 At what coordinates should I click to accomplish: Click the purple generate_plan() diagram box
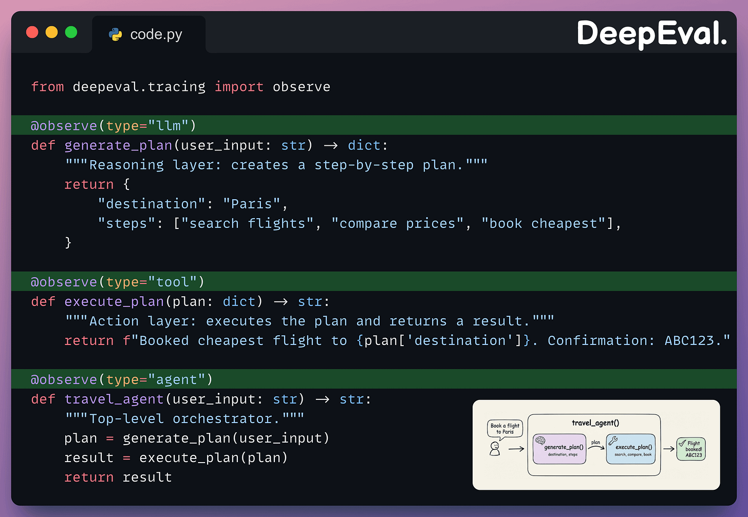pos(559,449)
